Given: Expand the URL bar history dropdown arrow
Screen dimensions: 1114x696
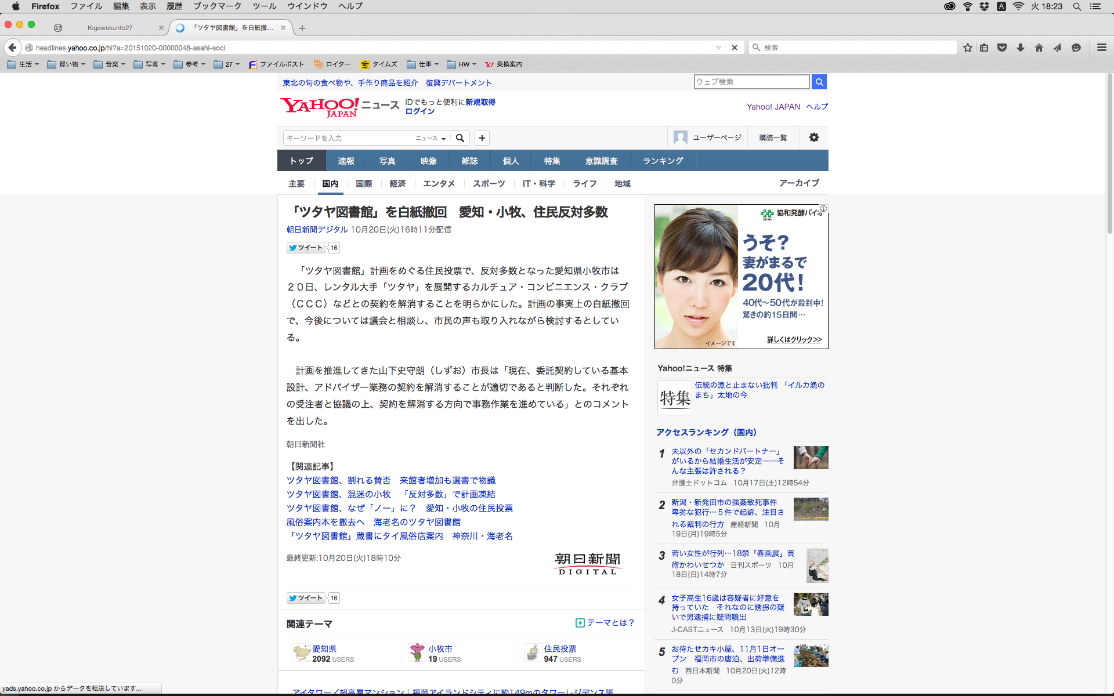Looking at the screenshot, I should (718, 48).
